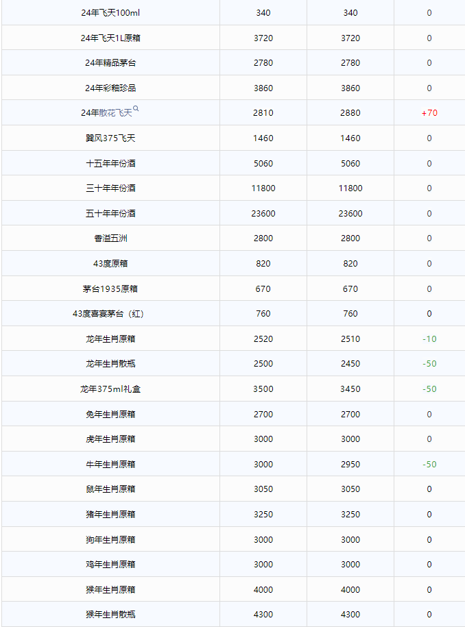
Task: Click the -50 change in 牛年生肖原箱 row
Action: [x=429, y=464]
